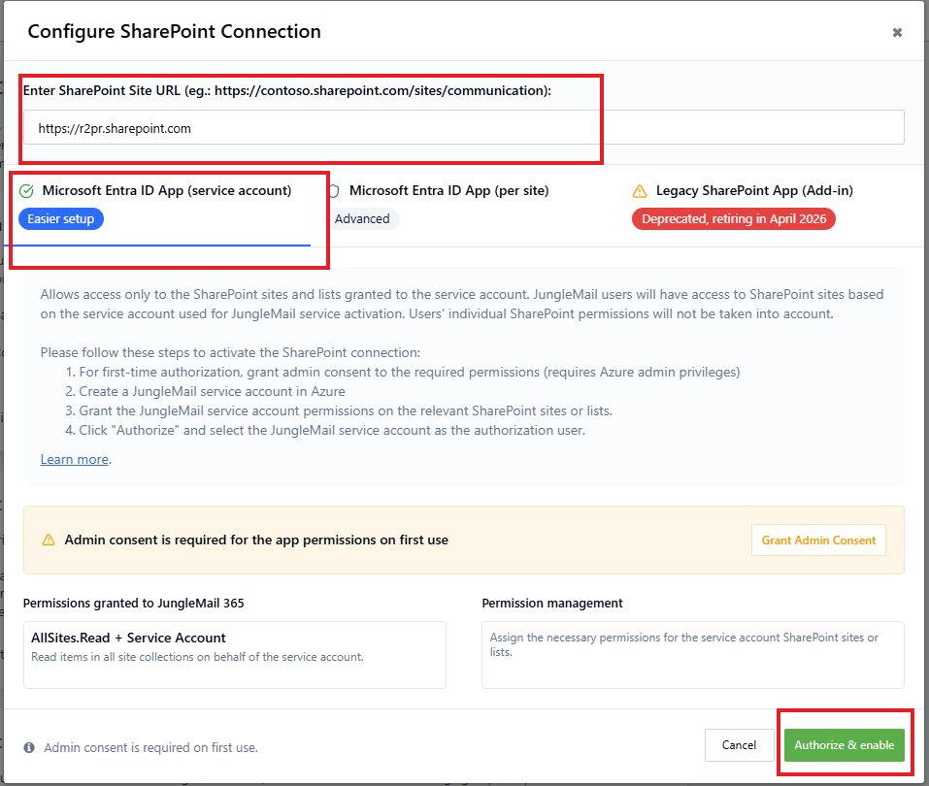Click the Cancel button

point(739,745)
